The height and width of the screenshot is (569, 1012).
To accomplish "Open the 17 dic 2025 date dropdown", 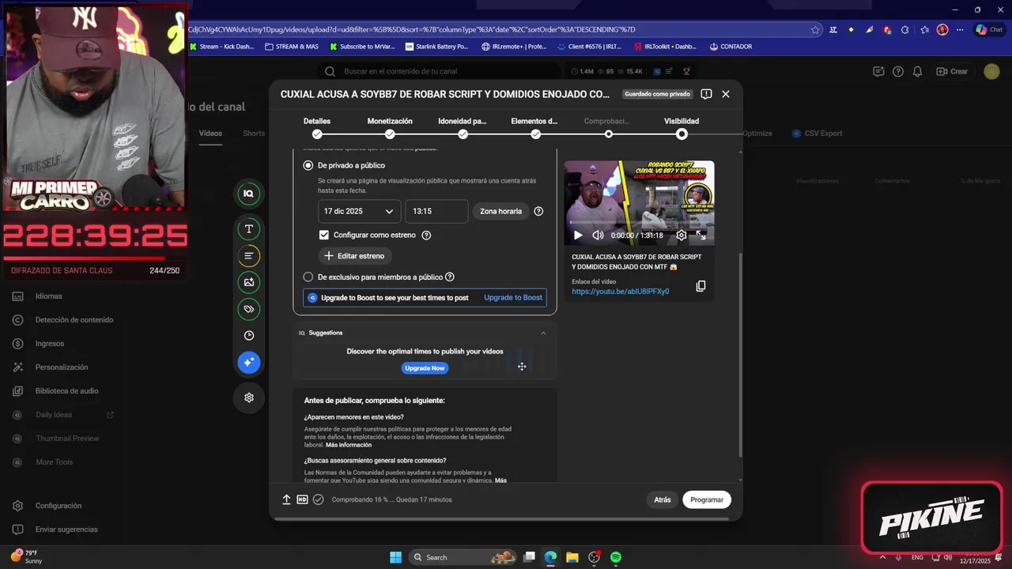I will pyautogui.click(x=360, y=211).
